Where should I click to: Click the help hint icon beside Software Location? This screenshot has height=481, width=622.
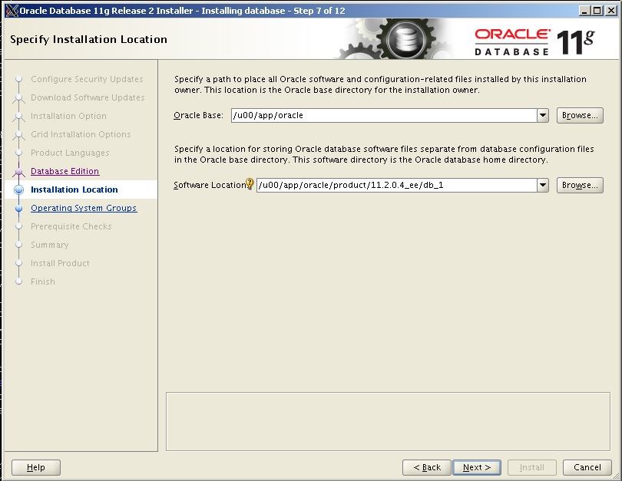pyautogui.click(x=250, y=184)
